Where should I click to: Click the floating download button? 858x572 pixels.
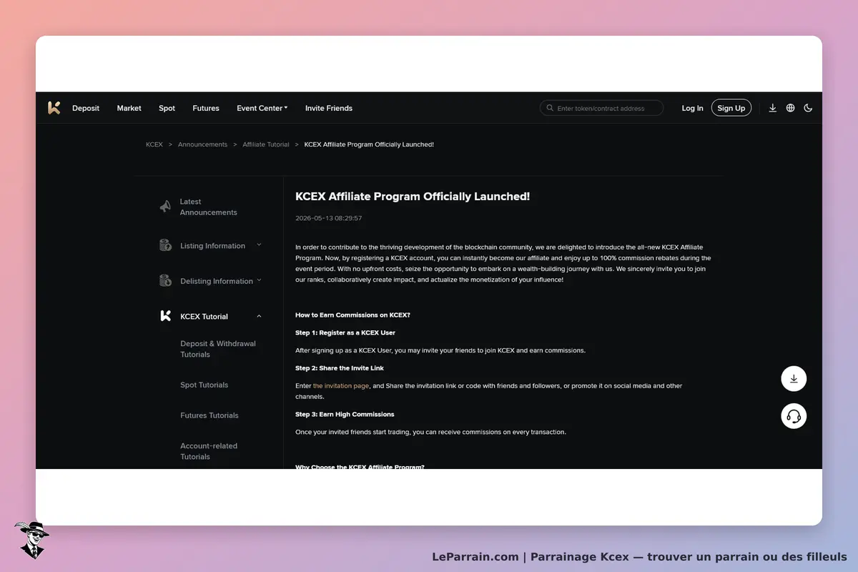794,379
